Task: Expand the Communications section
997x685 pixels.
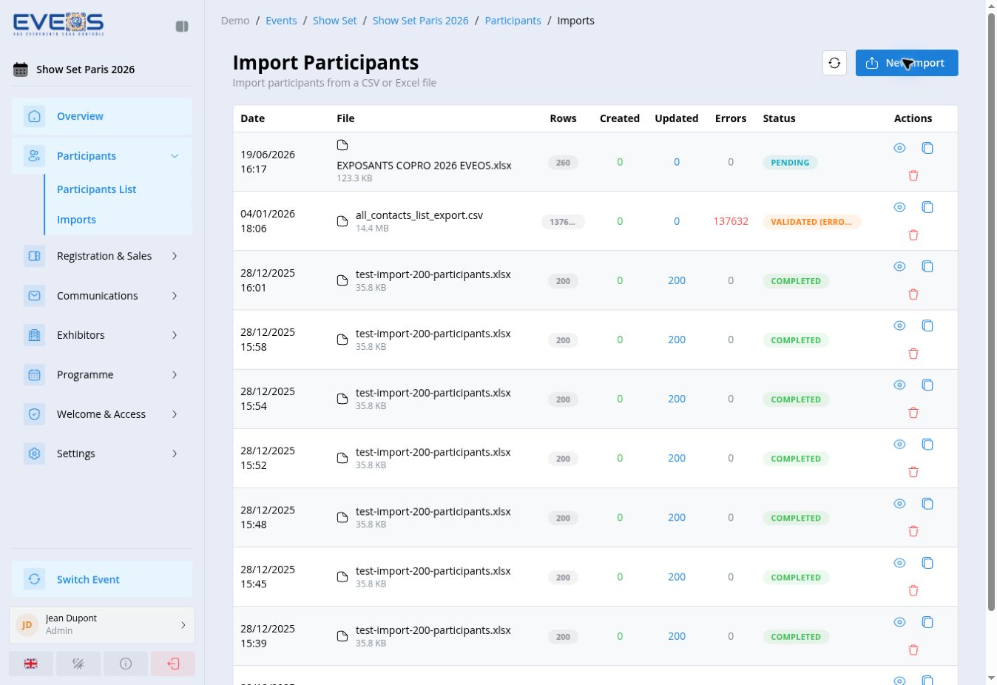Action: (102, 296)
